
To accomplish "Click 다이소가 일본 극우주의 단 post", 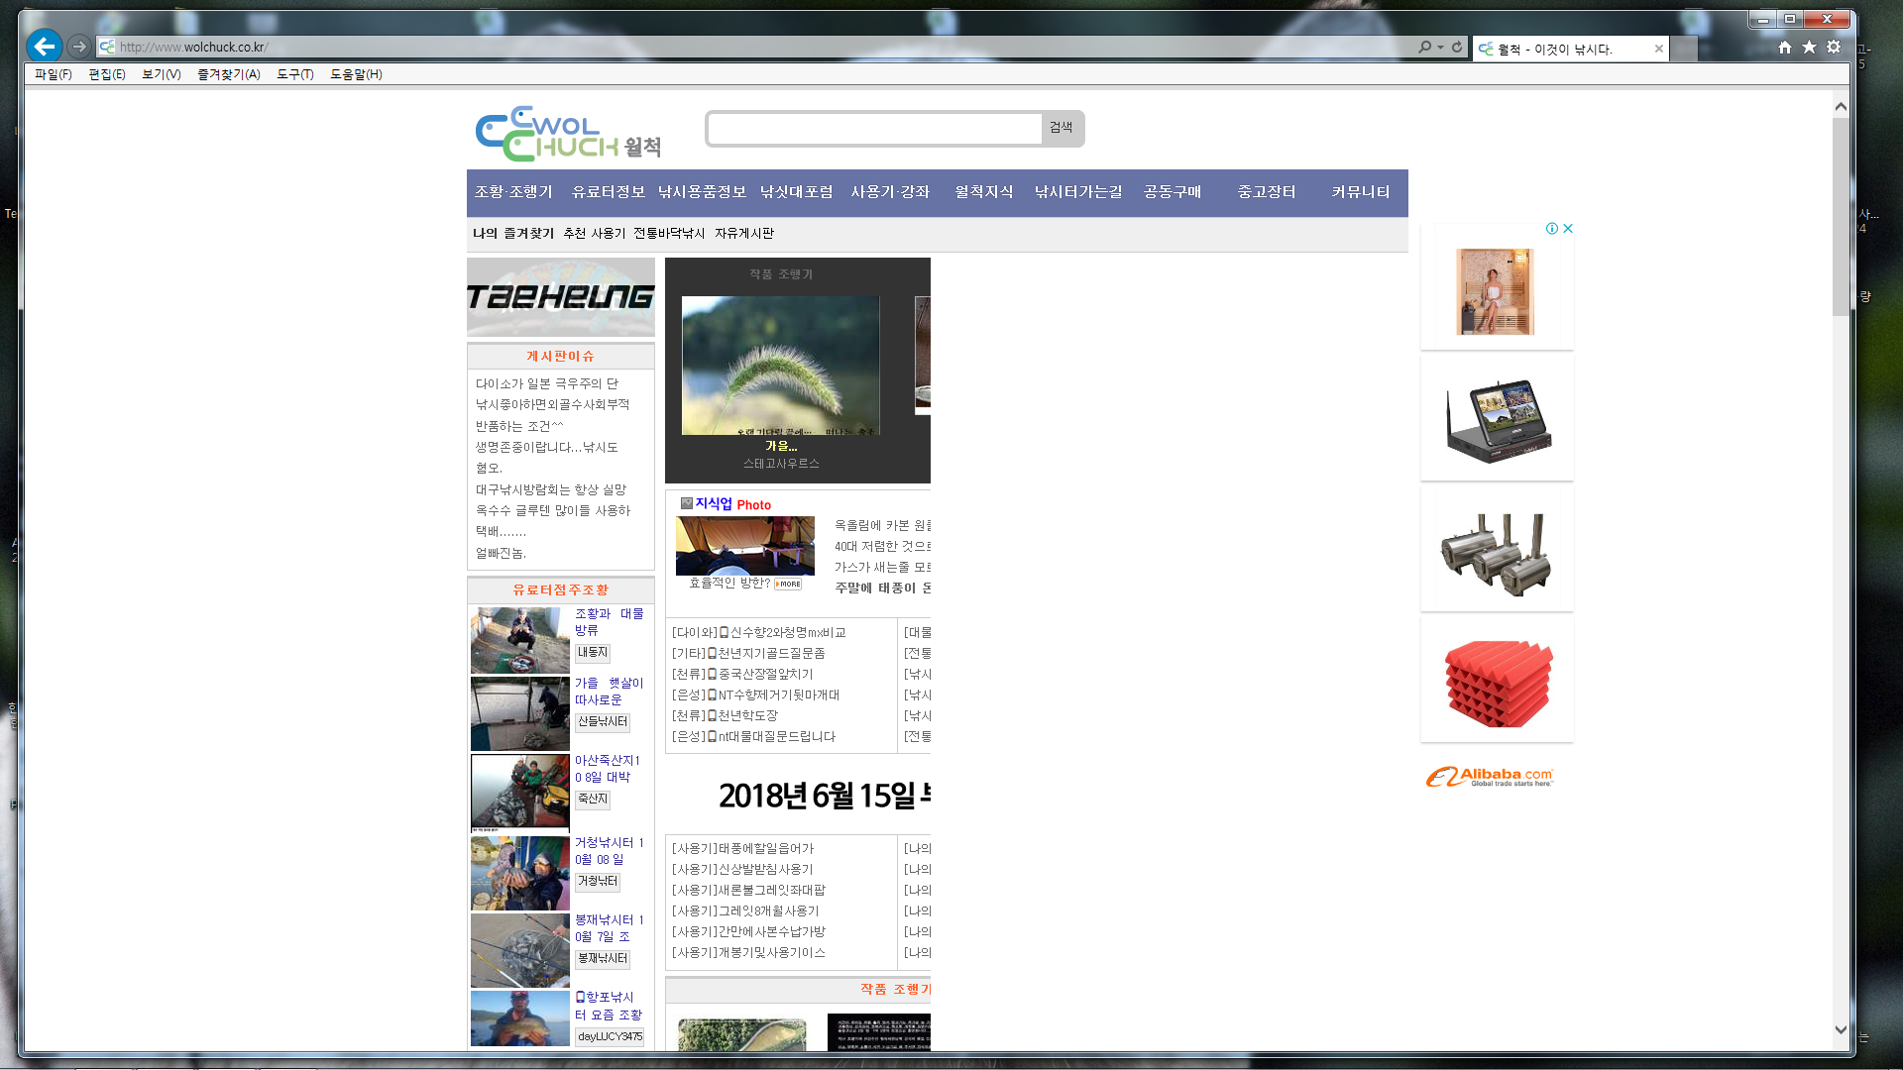I will pyautogui.click(x=547, y=384).
